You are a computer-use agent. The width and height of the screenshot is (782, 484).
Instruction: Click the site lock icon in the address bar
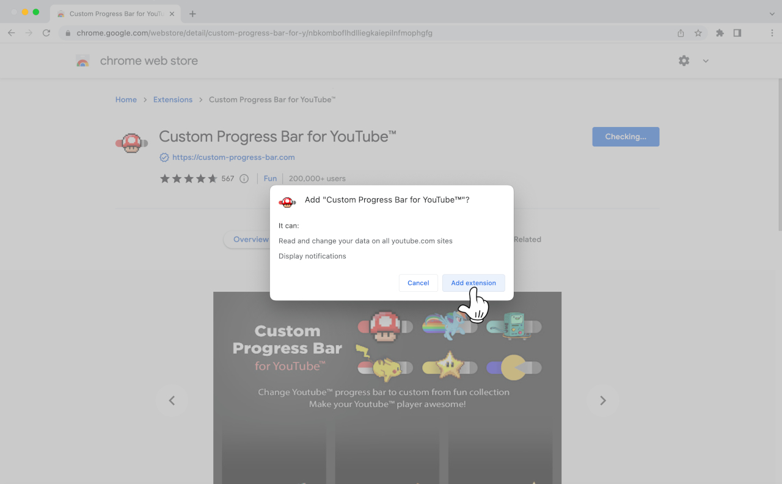[x=68, y=33]
